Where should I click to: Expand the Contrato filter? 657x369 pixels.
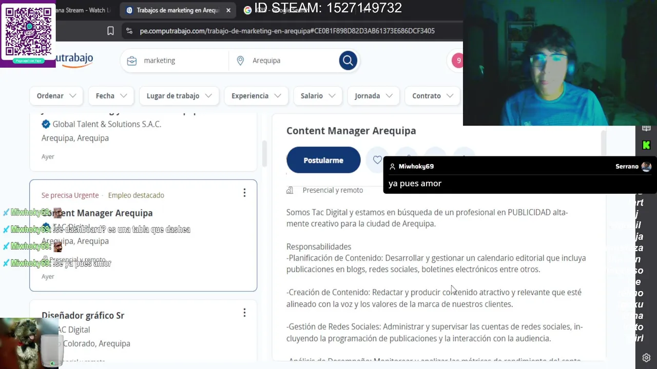(433, 96)
